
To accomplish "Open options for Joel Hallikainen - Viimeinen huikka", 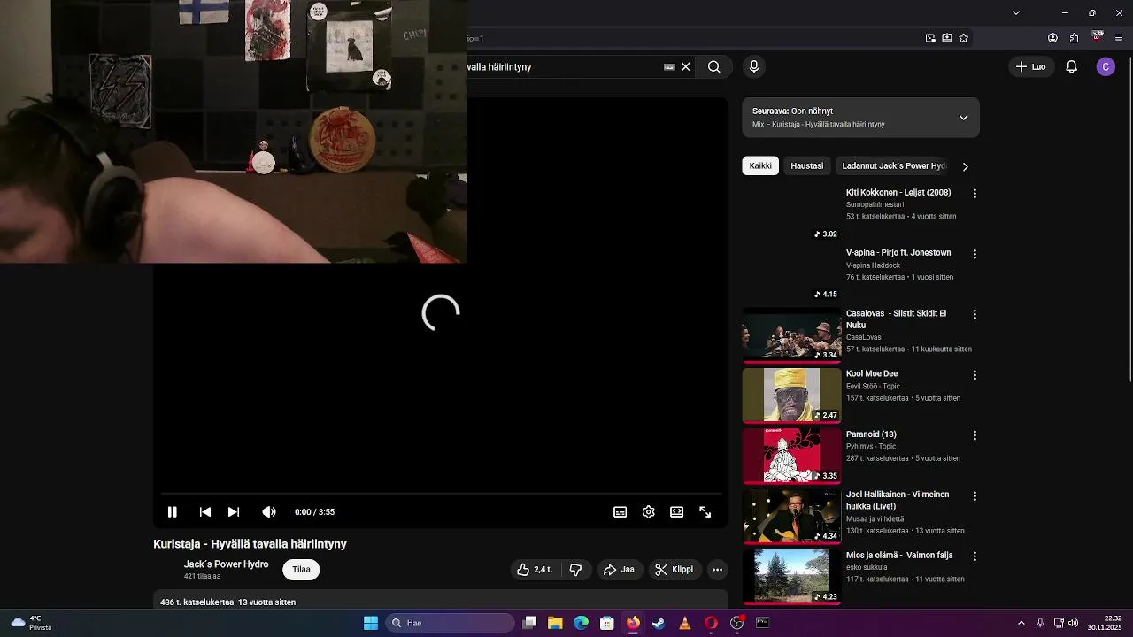I will 975,495.
